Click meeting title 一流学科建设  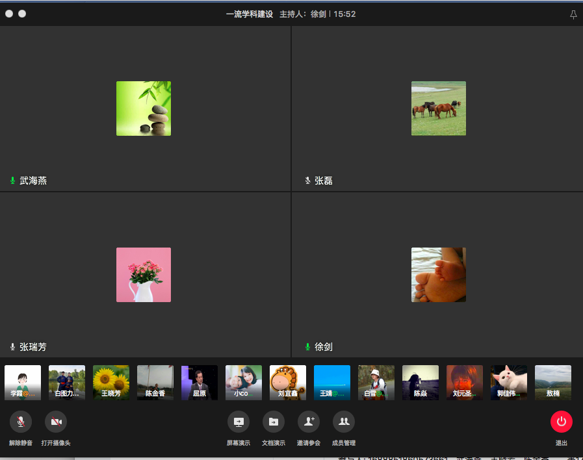point(249,14)
